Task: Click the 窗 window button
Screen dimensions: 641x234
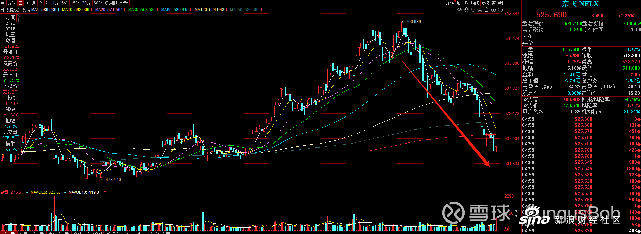Action: click(494, 3)
